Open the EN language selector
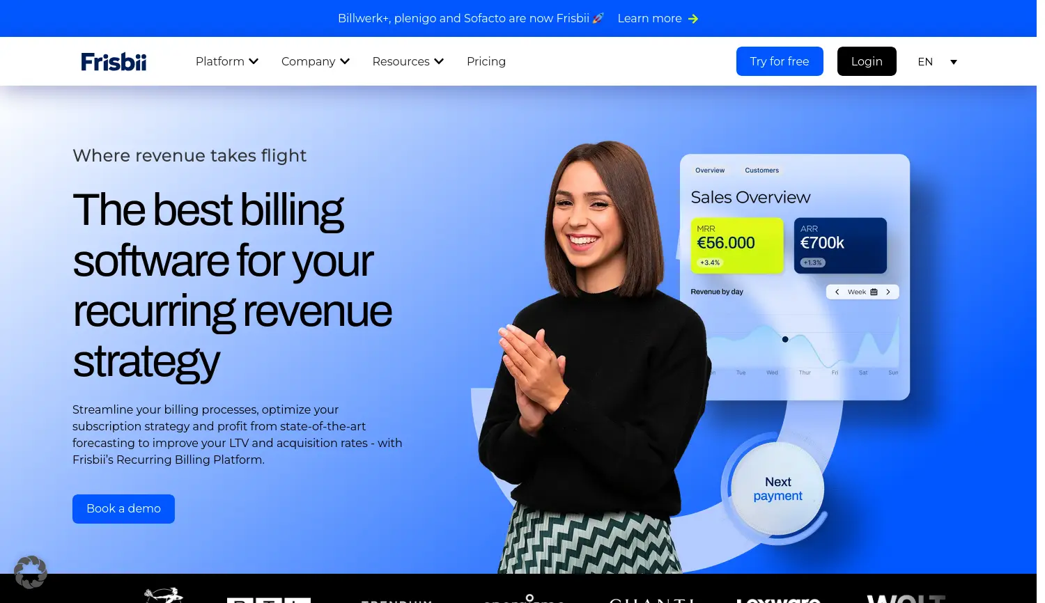Image resolution: width=1045 pixels, height=603 pixels. (x=937, y=62)
